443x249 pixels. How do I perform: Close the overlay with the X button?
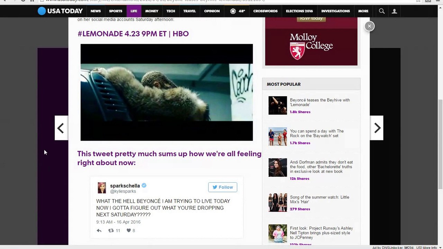[369, 26]
